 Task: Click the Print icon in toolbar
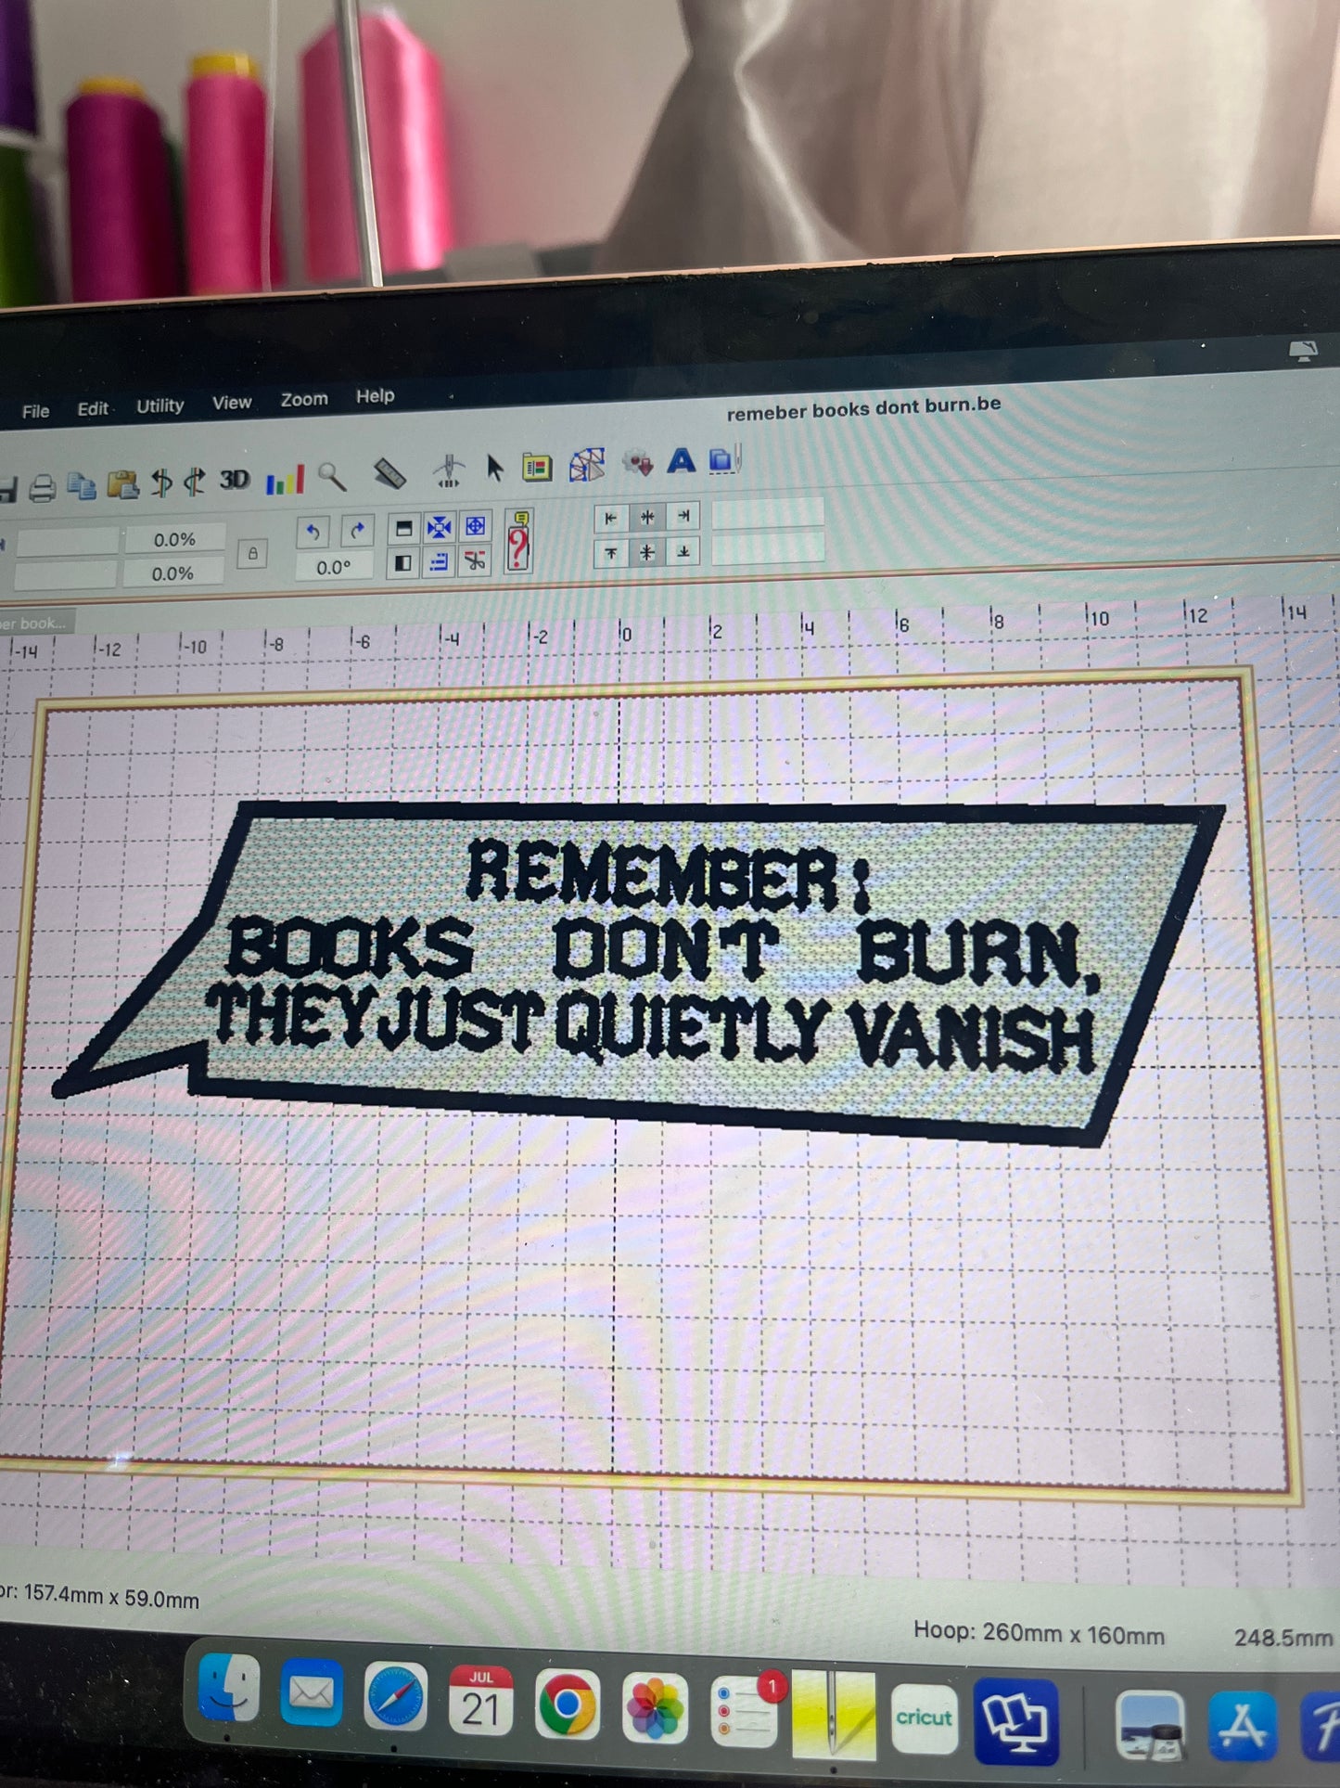[42, 488]
